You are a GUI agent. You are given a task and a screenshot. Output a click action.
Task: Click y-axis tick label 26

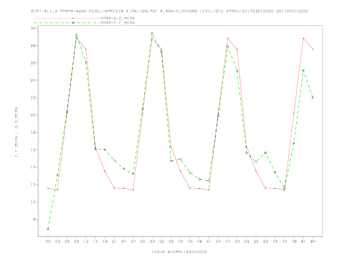point(33,63)
